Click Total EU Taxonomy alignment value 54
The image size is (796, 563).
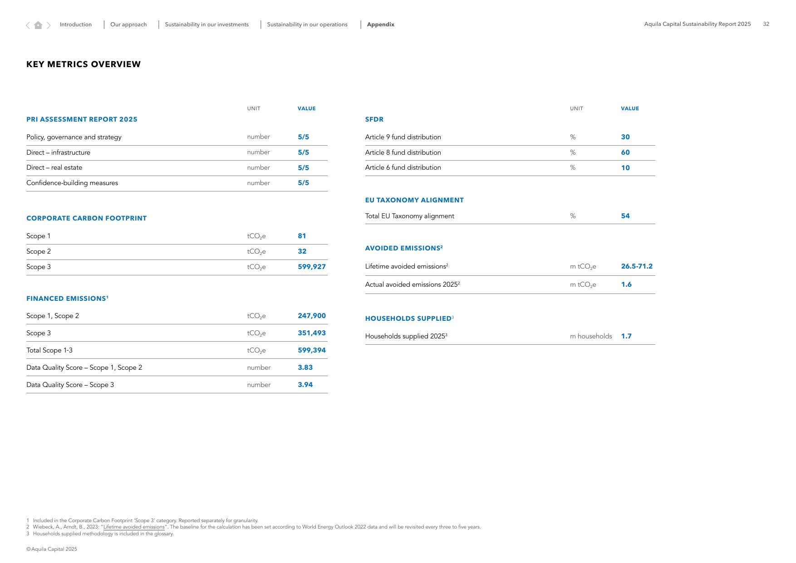click(625, 216)
